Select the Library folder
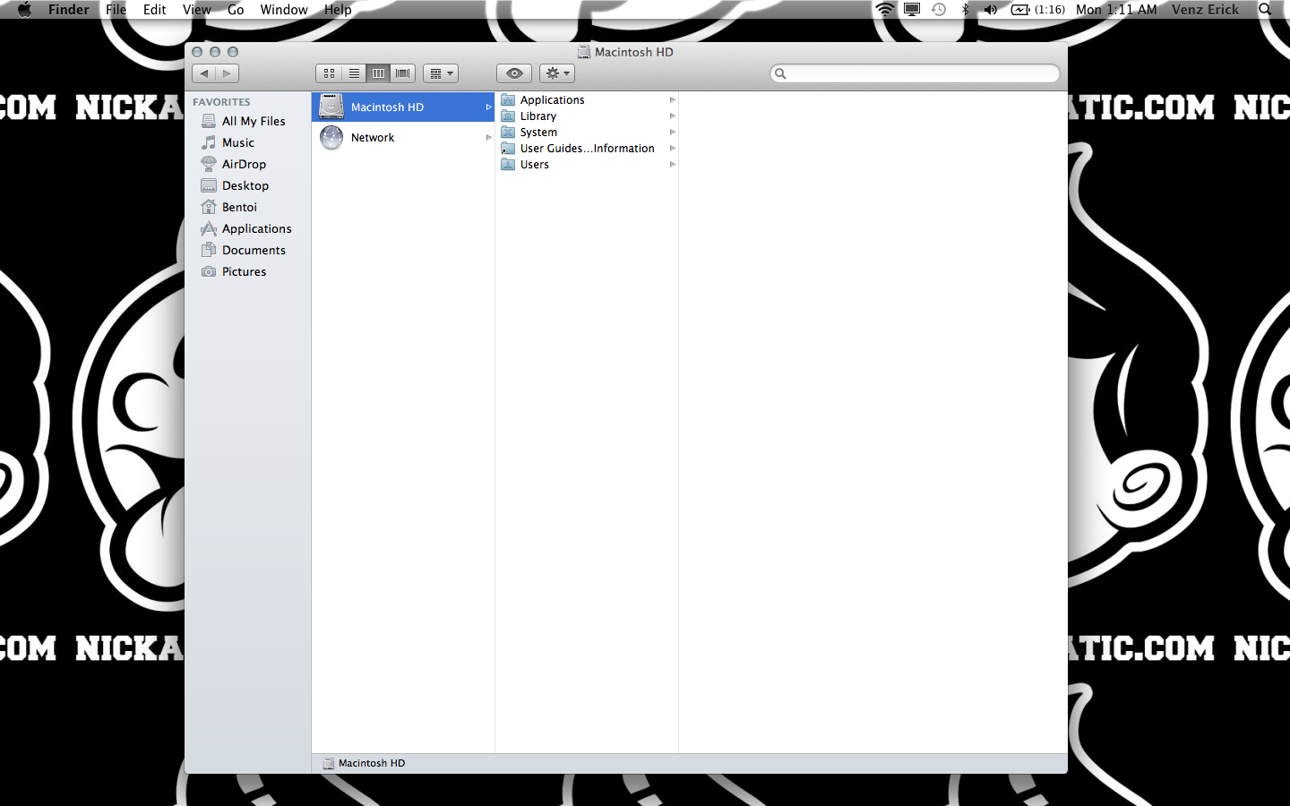The width and height of the screenshot is (1290, 806). [x=587, y=116]
